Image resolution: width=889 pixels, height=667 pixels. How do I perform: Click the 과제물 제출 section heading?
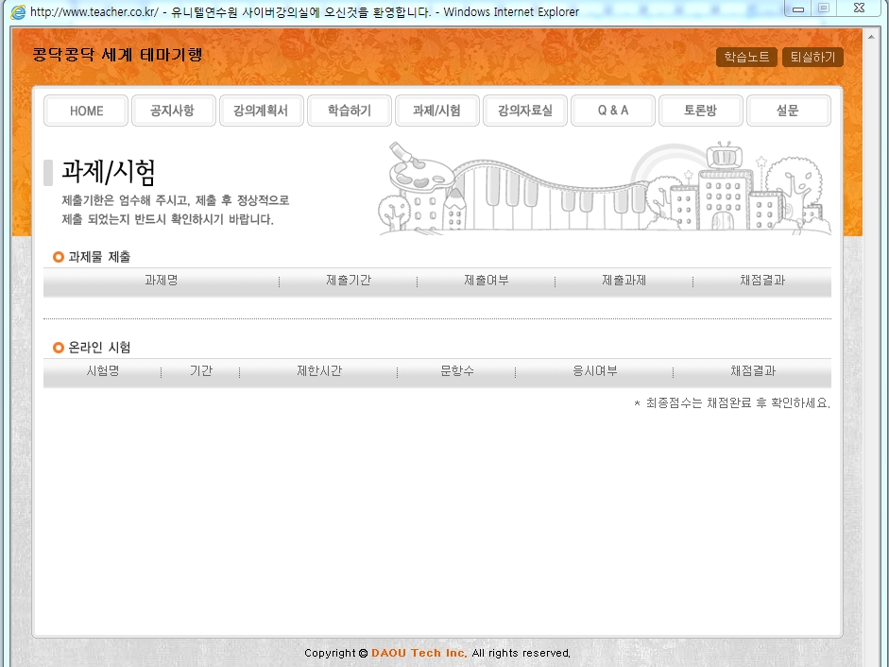point(99,257)
